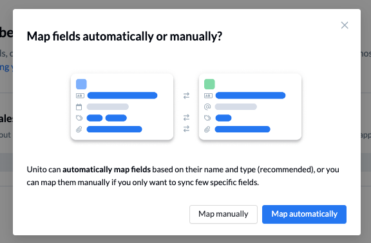The image size is (371, 243).
Task: Click the dialog title 'Map fields automatically or manually?'
Action: coord(124,37)
